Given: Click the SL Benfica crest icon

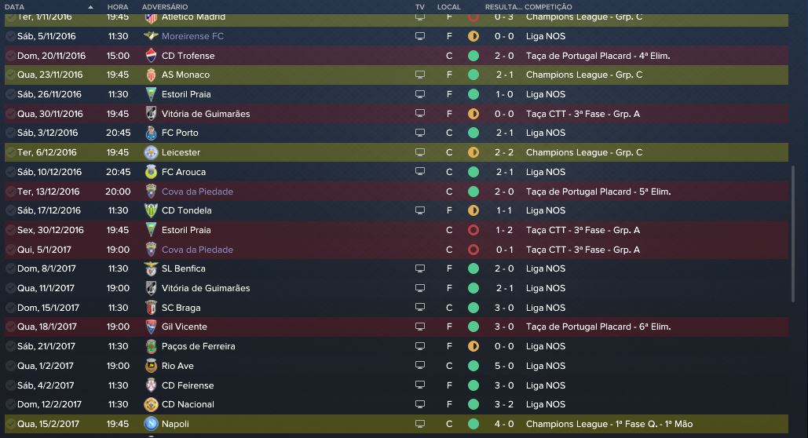Looking at the screenshot, I should tap(152, 268).
